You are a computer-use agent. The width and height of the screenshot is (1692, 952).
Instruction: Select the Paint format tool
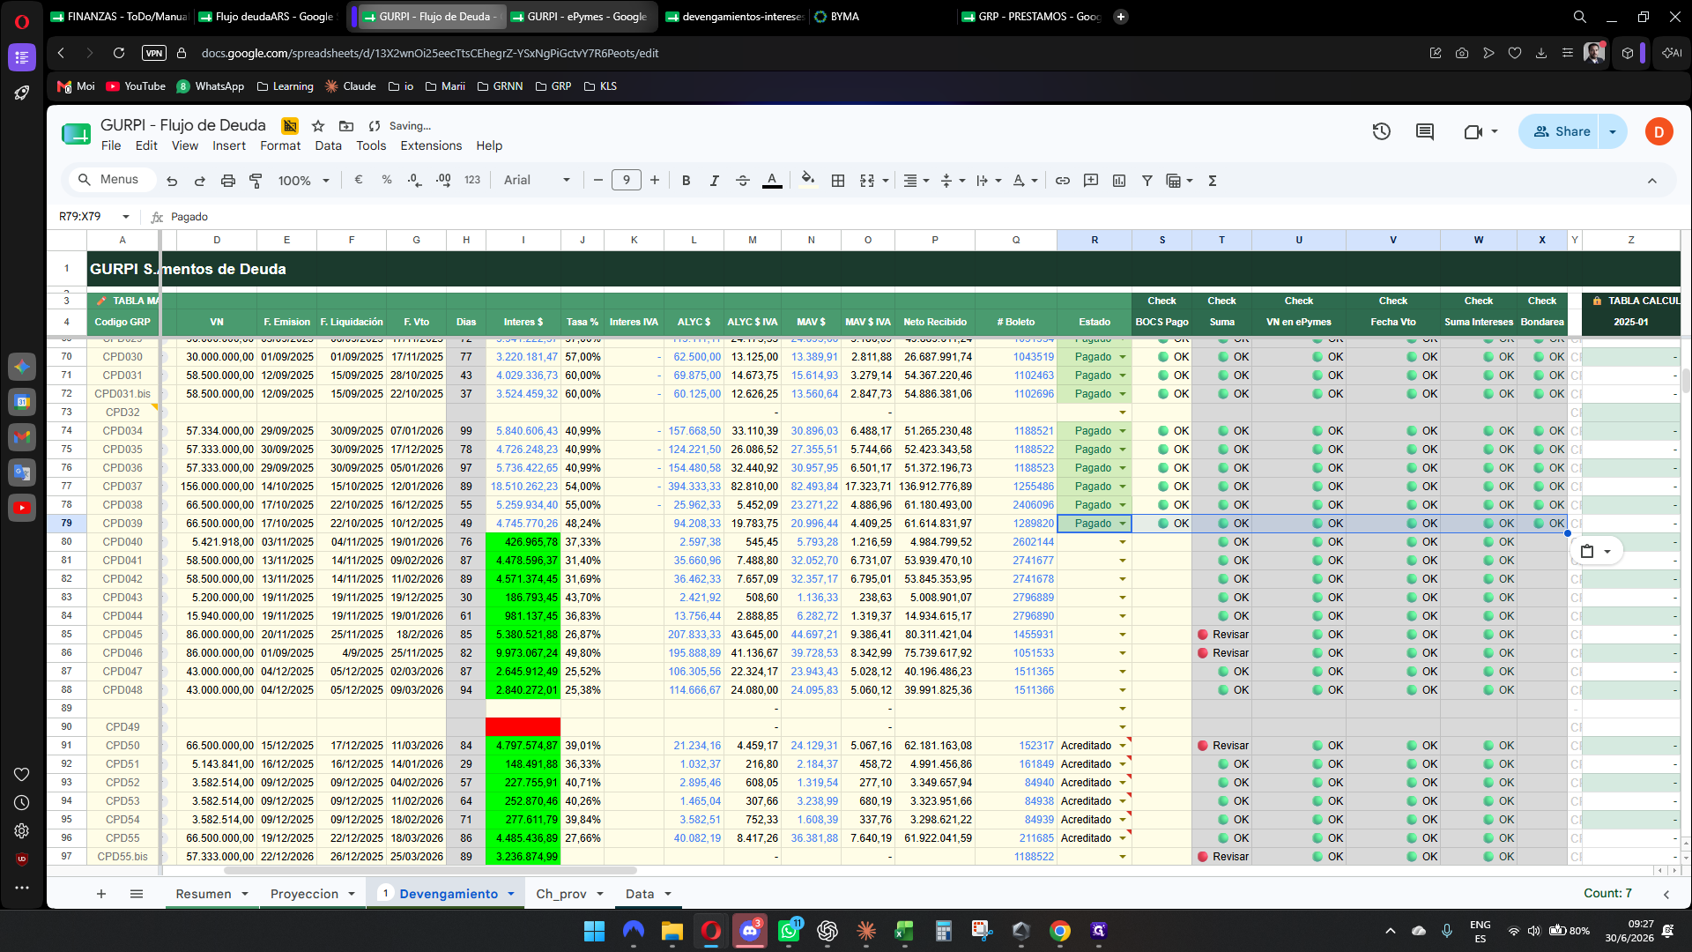click(x=256, y=181)
